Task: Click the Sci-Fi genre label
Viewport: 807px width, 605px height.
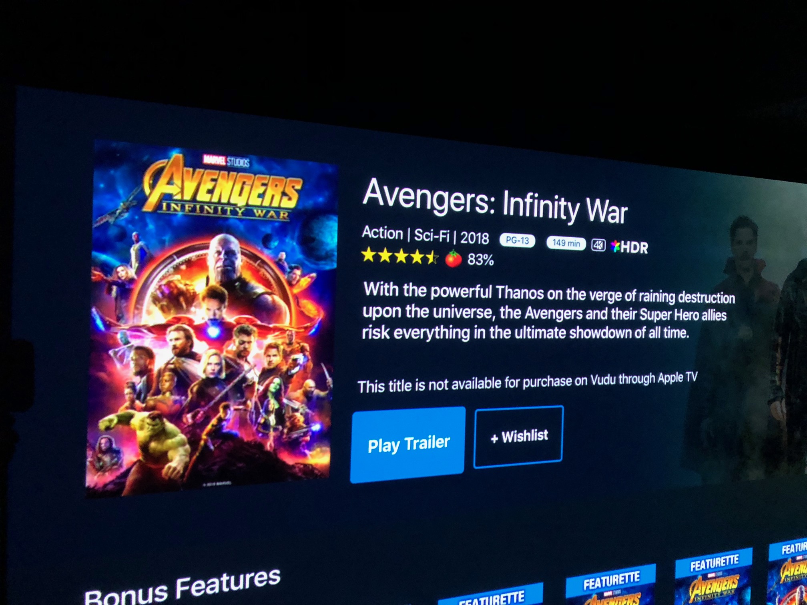Action: pos(432,235)
